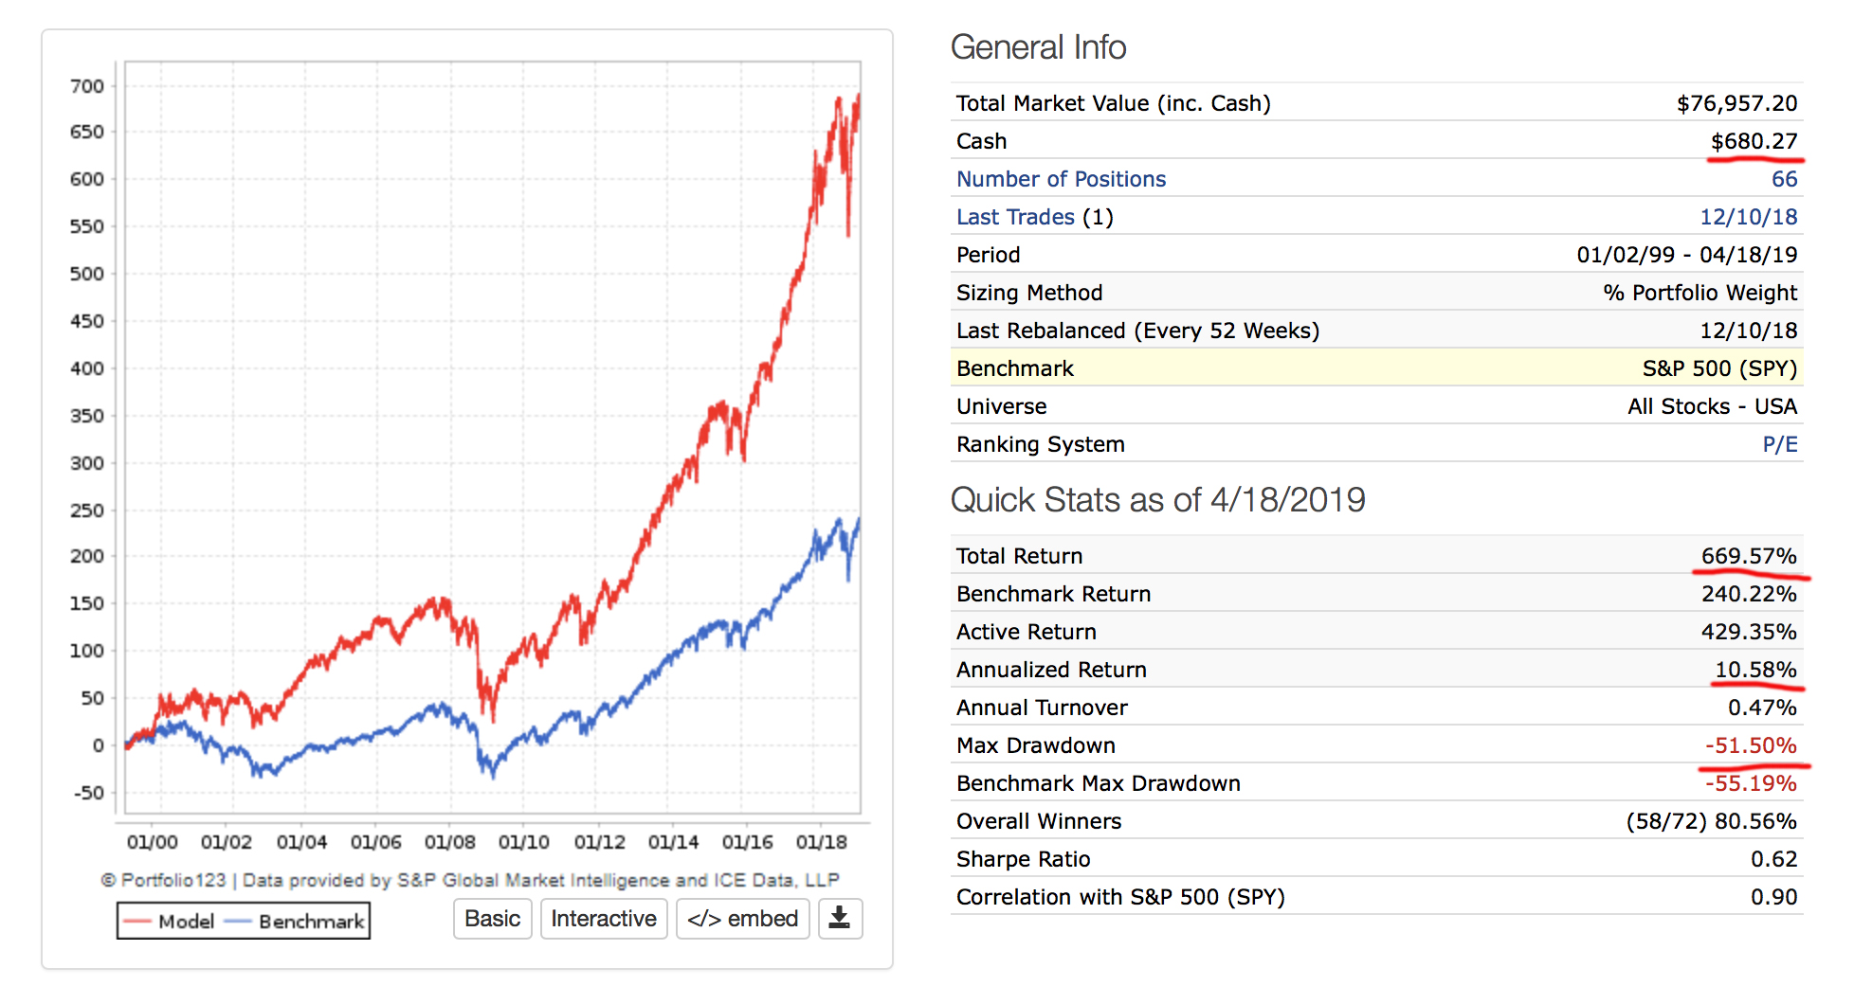Image resolution: width=1854 pixels, height=1004 pixels.
Task: Click the Cash amount $680.27
Action: (1754, 141)
